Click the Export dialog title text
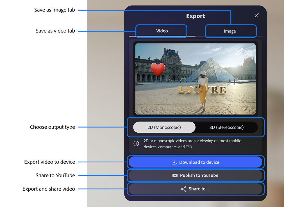Image resolution: width=284 pixels, height=207 pixels. [x=195, y=16]
